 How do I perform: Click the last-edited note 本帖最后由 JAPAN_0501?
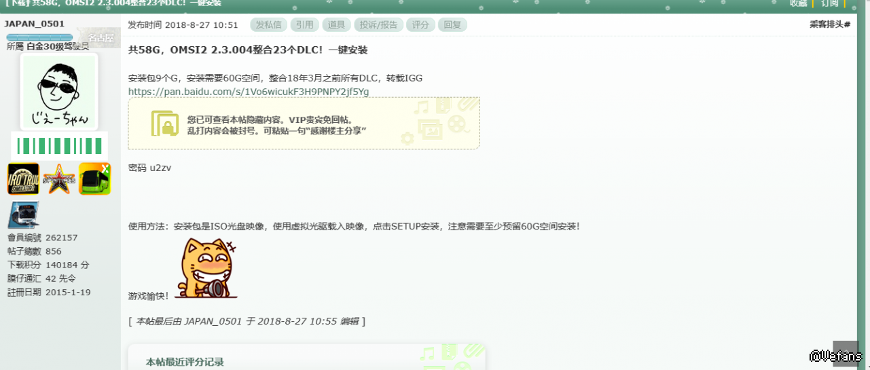click(x=247, y=321)
